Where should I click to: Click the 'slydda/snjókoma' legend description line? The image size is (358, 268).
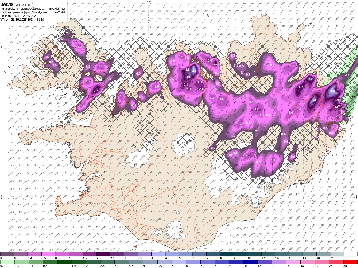pyautogui.click(x=33, y=12)
